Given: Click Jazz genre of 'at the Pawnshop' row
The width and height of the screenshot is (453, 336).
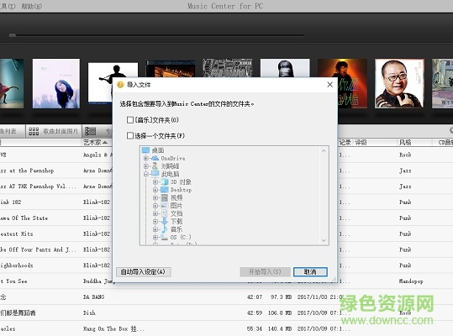Looking at the screenshot, I should 405,171.
